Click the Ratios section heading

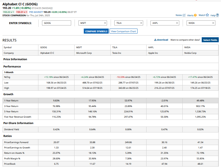[x=8, y=136]
